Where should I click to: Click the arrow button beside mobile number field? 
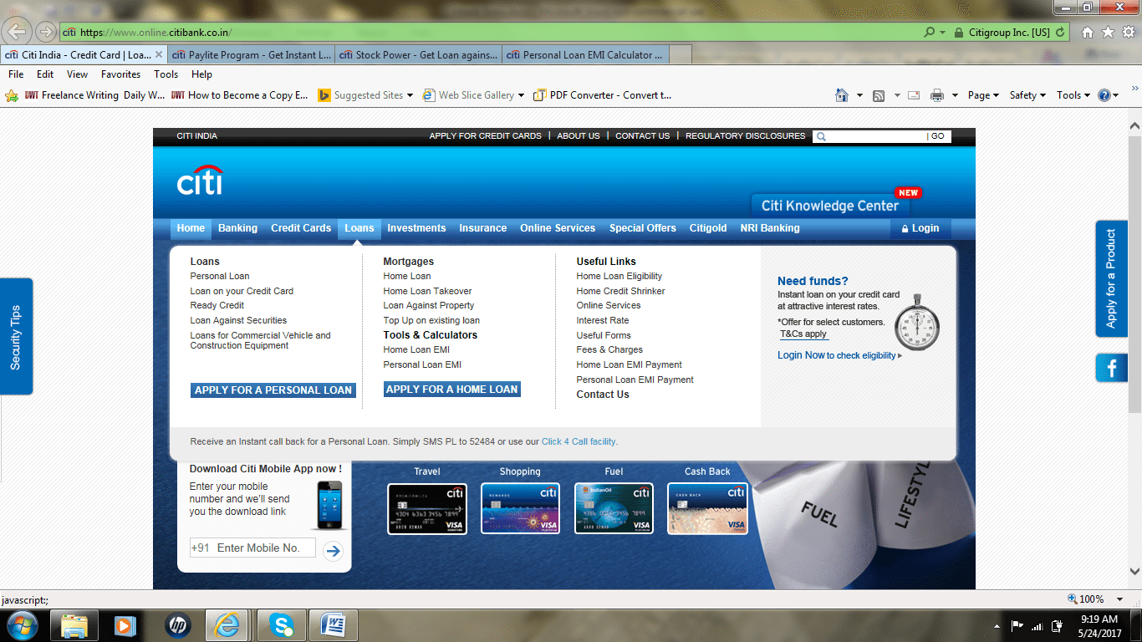tap(333, 550)
